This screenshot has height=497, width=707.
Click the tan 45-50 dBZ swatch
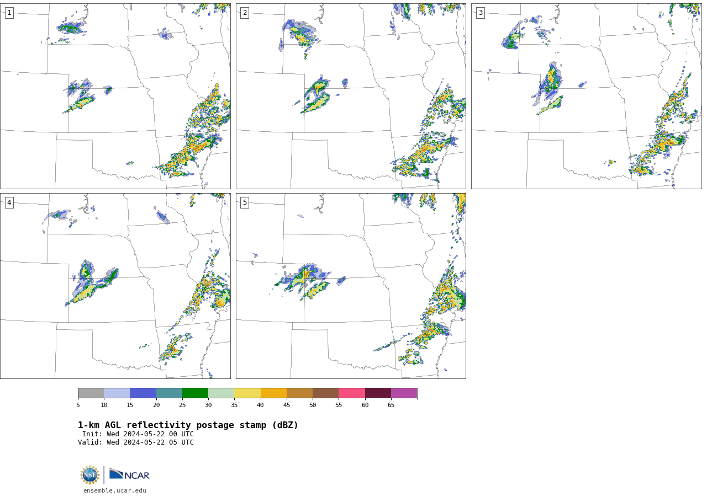[299, 393]
